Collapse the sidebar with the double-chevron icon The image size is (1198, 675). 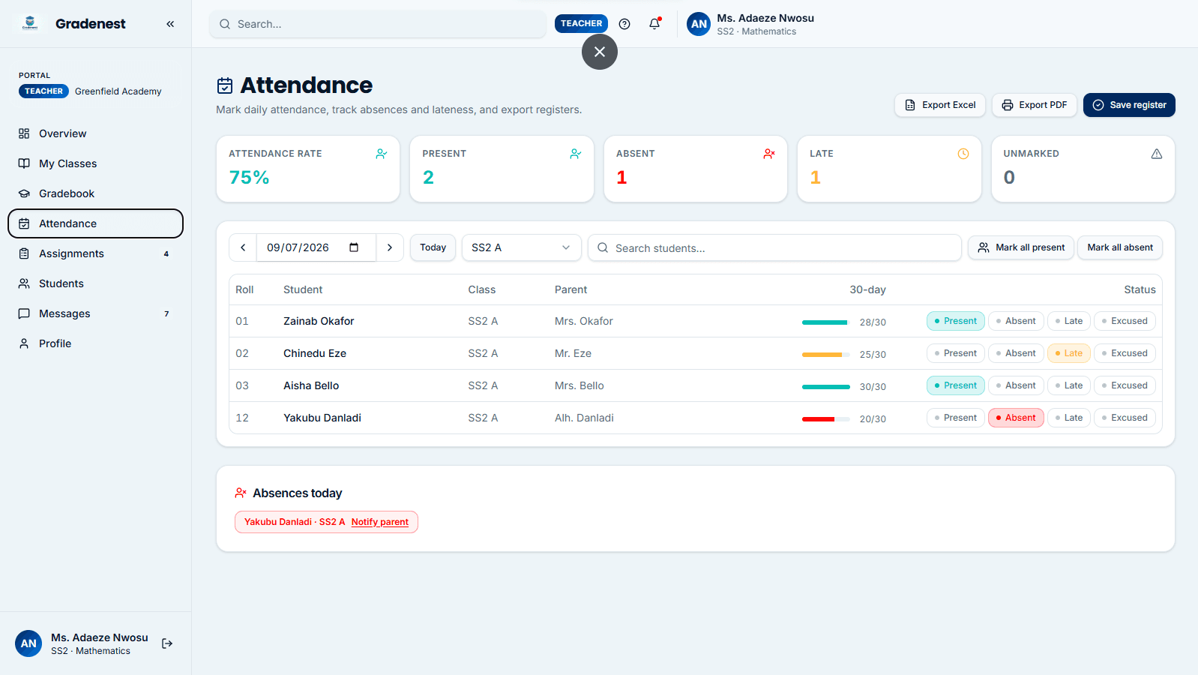pos(170,24)
